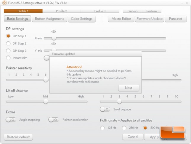Select the DPI Step 3 radio button
Viewport: 191px width, 144px height.
[x=8, y=51]
